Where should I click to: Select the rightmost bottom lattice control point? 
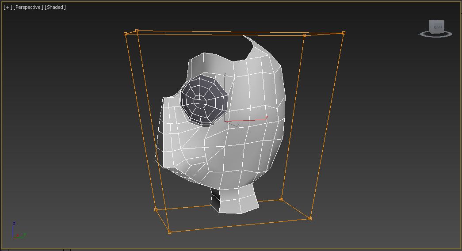coord(310,218)
